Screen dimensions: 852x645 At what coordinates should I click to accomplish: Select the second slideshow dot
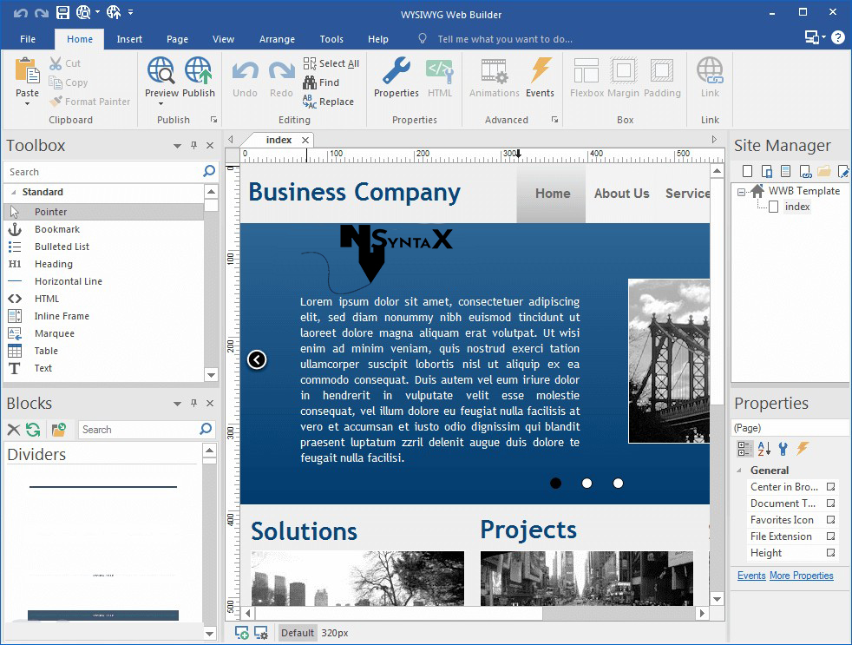(x=587, y=483)
